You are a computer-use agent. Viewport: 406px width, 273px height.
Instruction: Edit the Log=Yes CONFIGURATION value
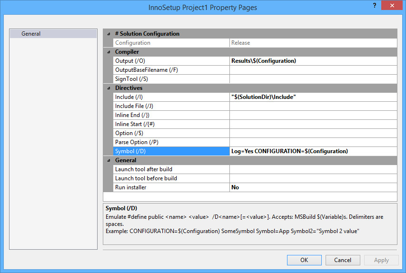coord(313,151)
